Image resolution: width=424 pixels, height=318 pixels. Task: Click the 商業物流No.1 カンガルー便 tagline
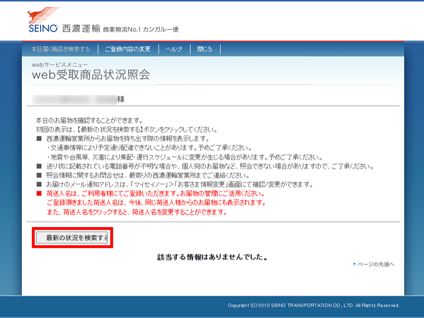(141, 29)
